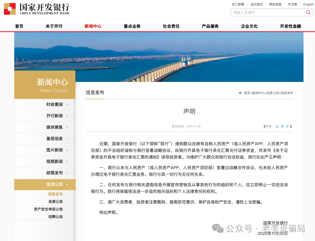Screen dimensions: 315x241
Task: Click the gold bullet next to 信息公告
Action: pos(67,184)
